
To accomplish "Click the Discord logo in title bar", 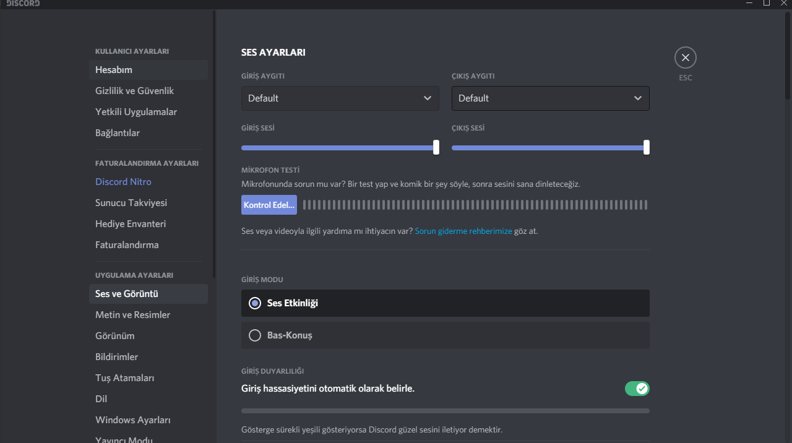I will pos(23,3).
